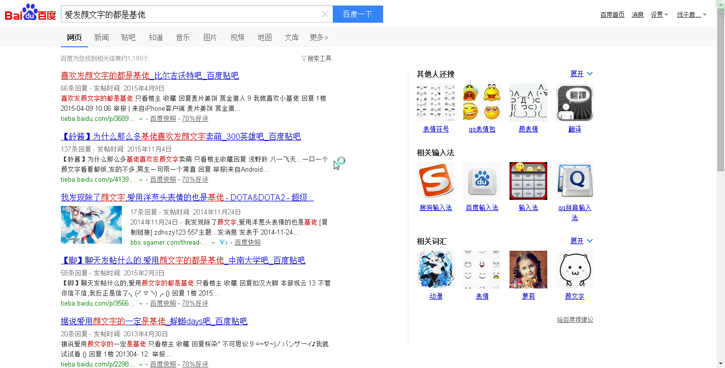Switch to the 新闻 news tab
Image resolution: width=725 pixels, height=368 pixels.
[101, 37]
